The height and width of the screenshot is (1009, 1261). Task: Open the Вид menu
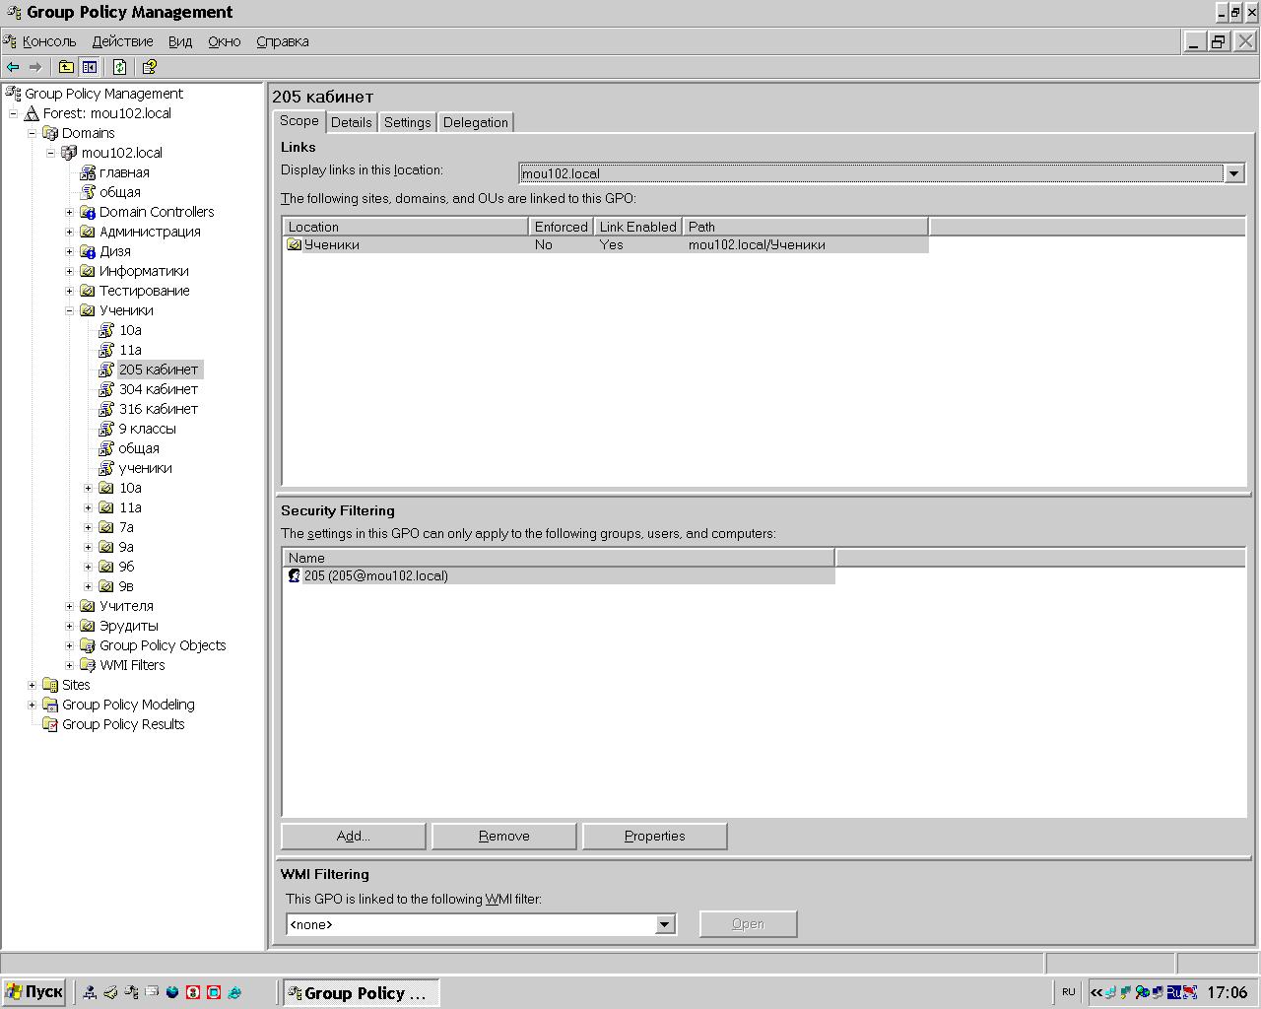click(x=180, y=41)
